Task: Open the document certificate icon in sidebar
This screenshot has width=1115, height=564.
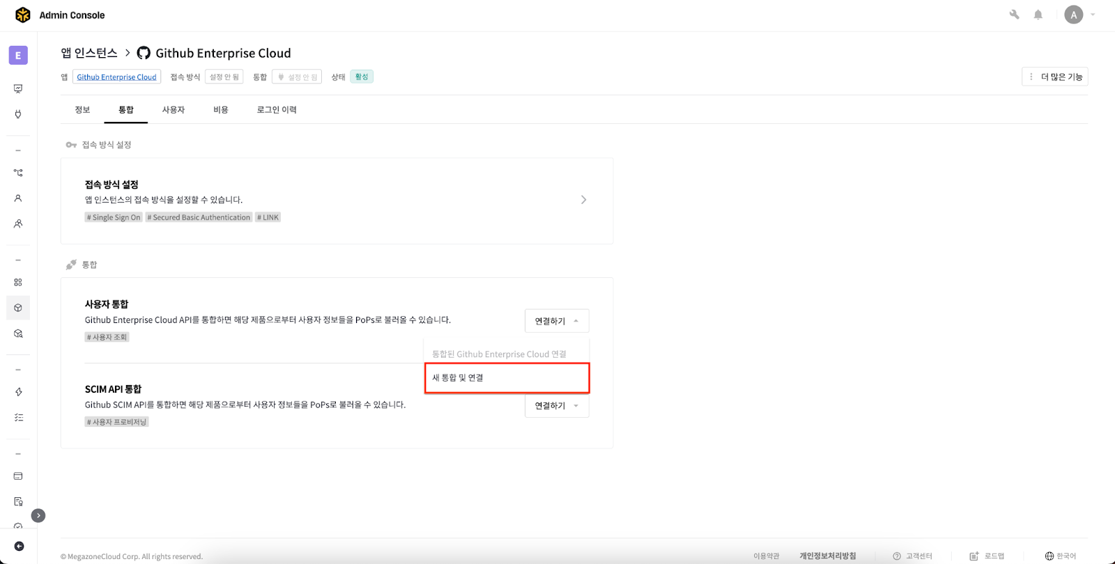Action: 18,501
